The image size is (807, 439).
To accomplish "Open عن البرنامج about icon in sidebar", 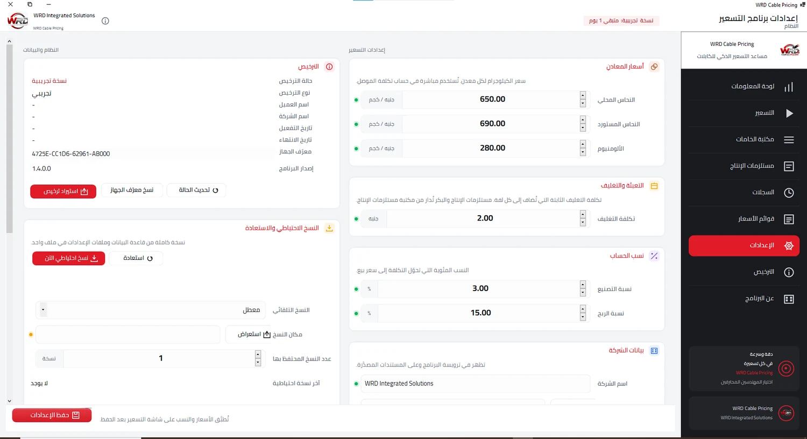I will (789, 299).
